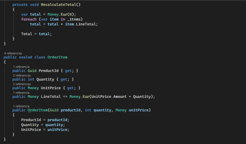The image size is (246, 144).
Task: Click the 'Quantity = quantity;' assignment in constructor
Action: (x=43, y=125)
